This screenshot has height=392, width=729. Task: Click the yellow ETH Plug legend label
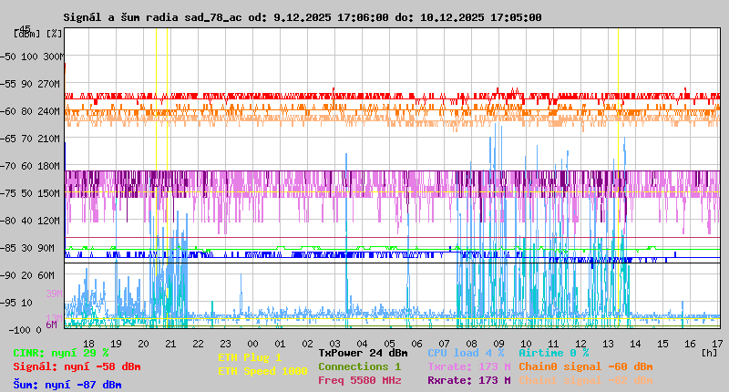[x=250, y=358]
